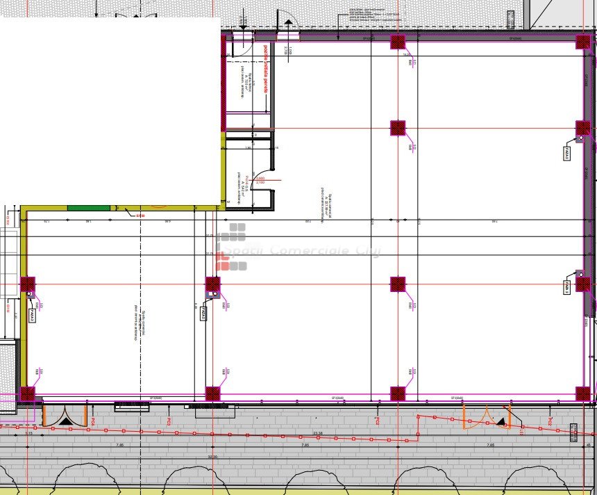Select the middle-right red column at center row
597x495 pixels.
397,284
